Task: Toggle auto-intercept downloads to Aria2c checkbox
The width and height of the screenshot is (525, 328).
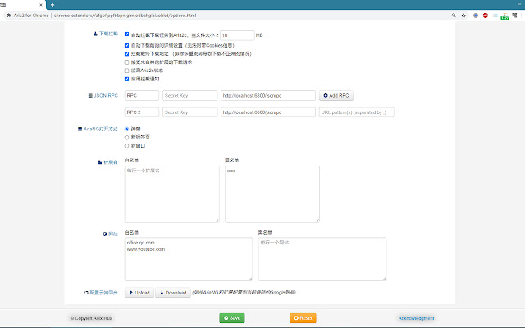Action: point(126,34)
